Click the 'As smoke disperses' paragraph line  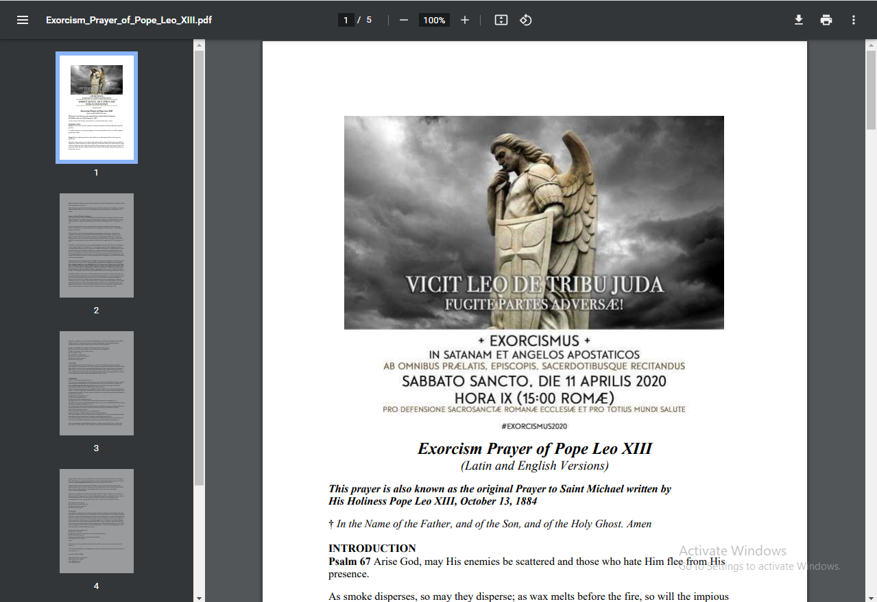[529, 597]
